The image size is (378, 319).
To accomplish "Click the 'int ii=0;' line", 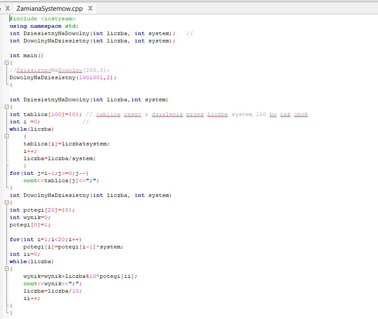I will (x=25, y=254).
